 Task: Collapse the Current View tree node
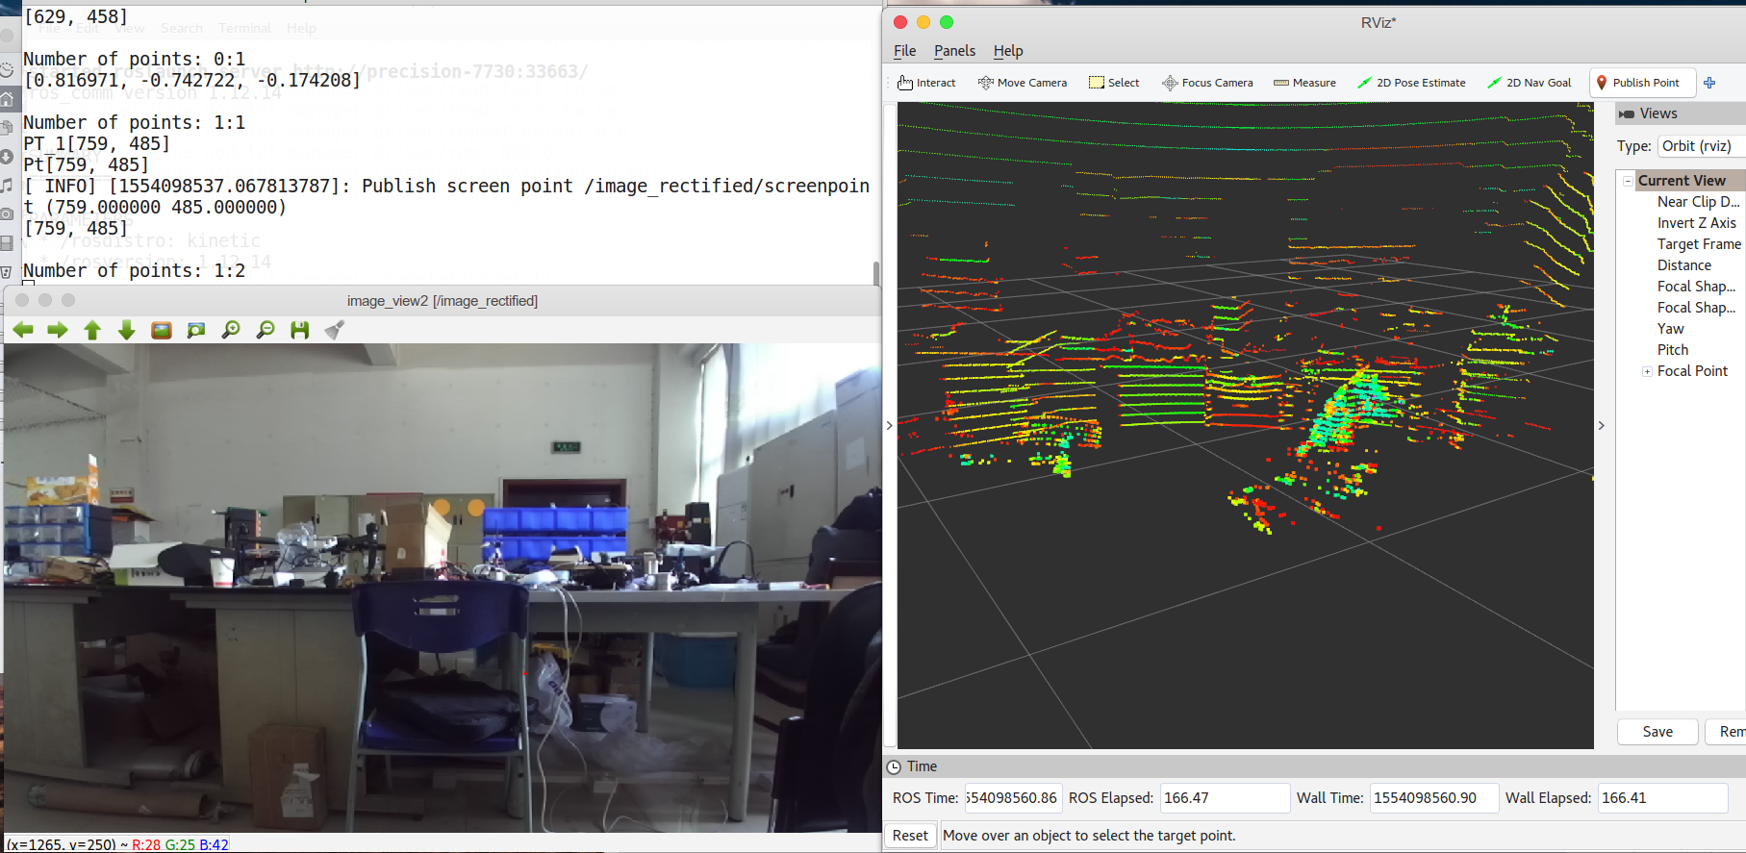point(1628,181)
